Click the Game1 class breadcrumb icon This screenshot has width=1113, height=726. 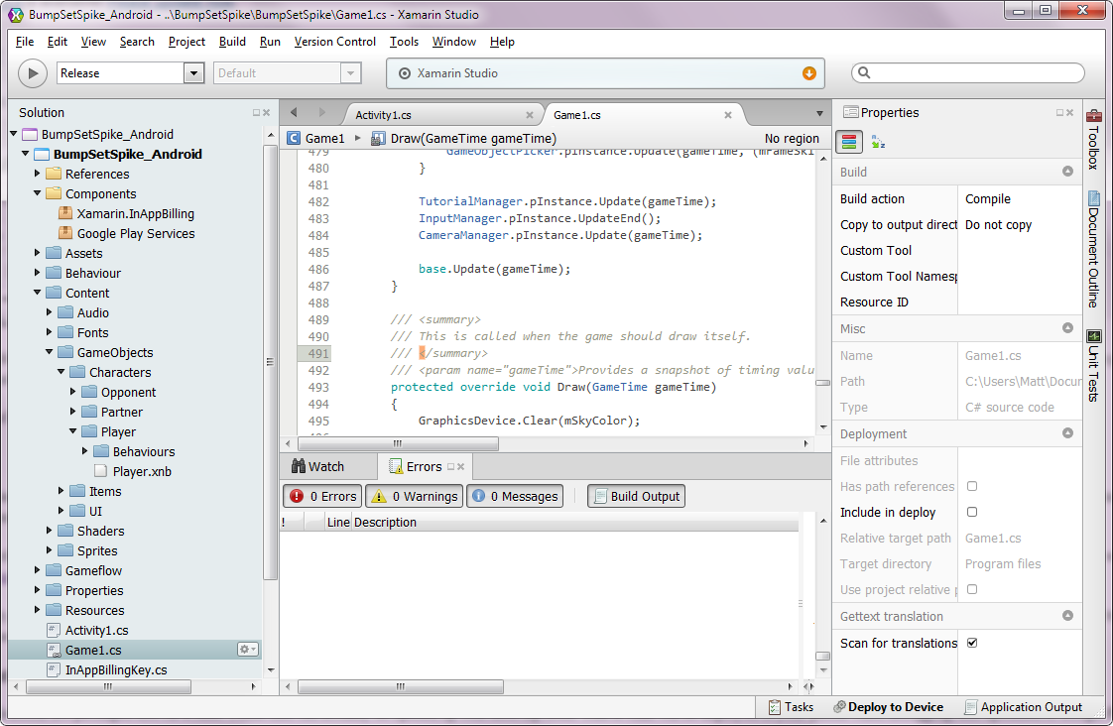pyautogui.click(x=294, y=139)
